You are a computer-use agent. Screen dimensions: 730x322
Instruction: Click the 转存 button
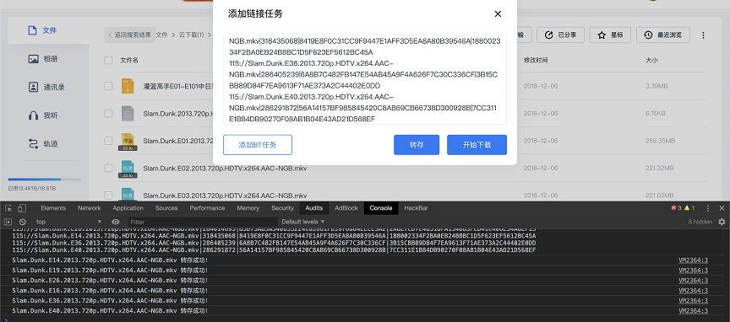417,145
